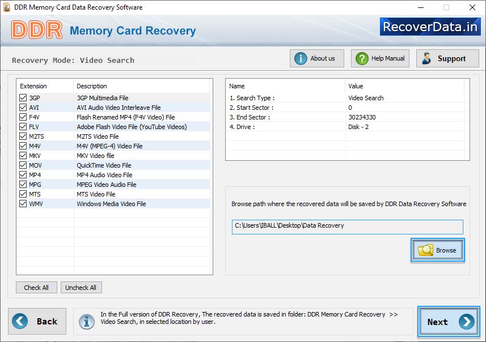Click the Support person icon
Screen dimensions: 486x342
pyautogui.click(x=427, y=58)
